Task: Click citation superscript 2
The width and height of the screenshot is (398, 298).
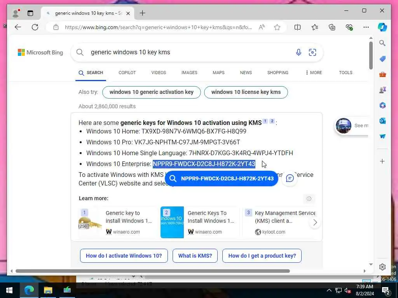Action: pos(272,121)
